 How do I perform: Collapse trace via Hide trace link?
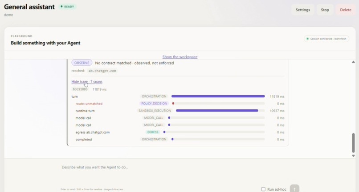[87, 82]
